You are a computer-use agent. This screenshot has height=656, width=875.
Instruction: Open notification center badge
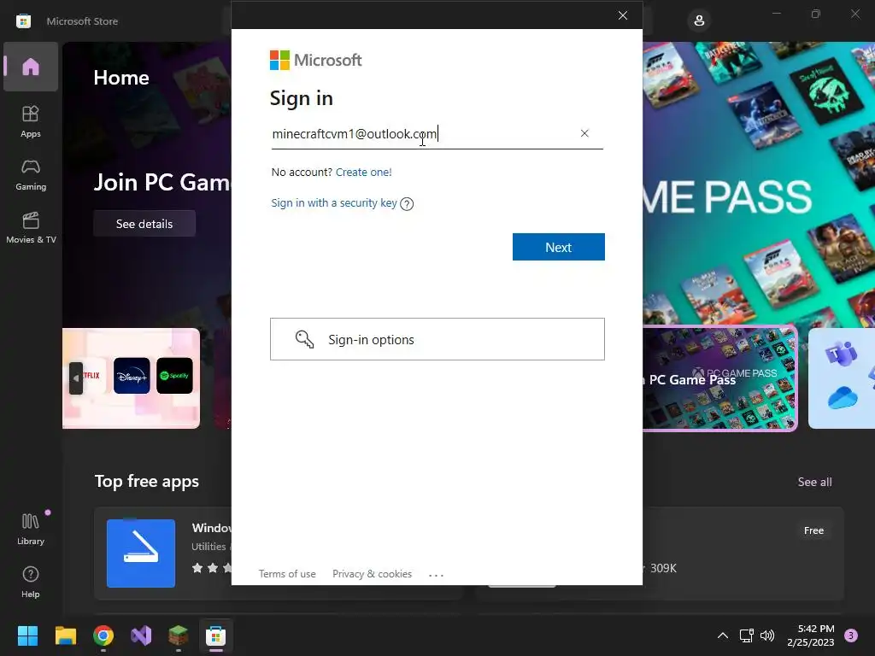851,635
